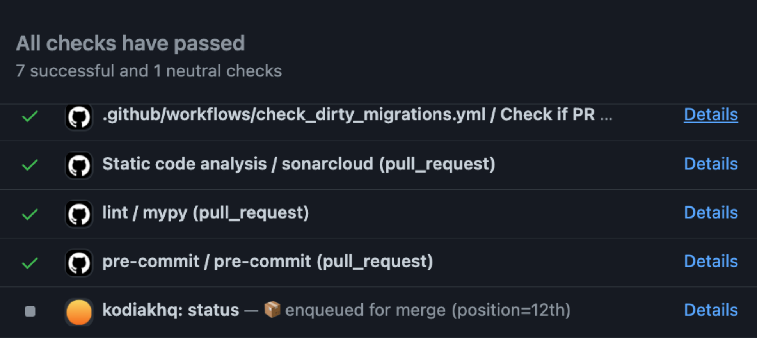Open Details for kodiakhq status

tap(711, 310)
